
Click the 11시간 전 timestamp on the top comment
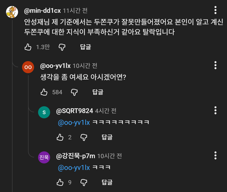coord(75,11)
